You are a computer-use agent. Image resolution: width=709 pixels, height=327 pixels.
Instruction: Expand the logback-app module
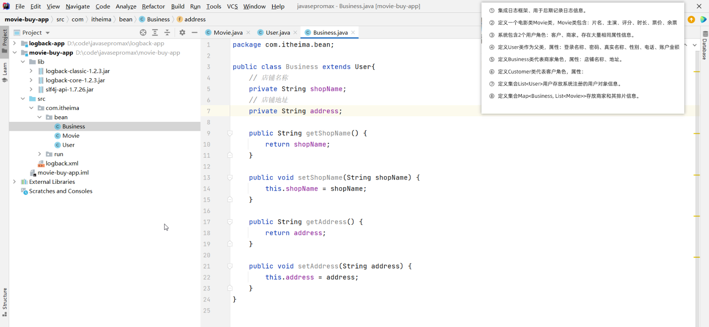pyautogui.click(x=15, y=43)
